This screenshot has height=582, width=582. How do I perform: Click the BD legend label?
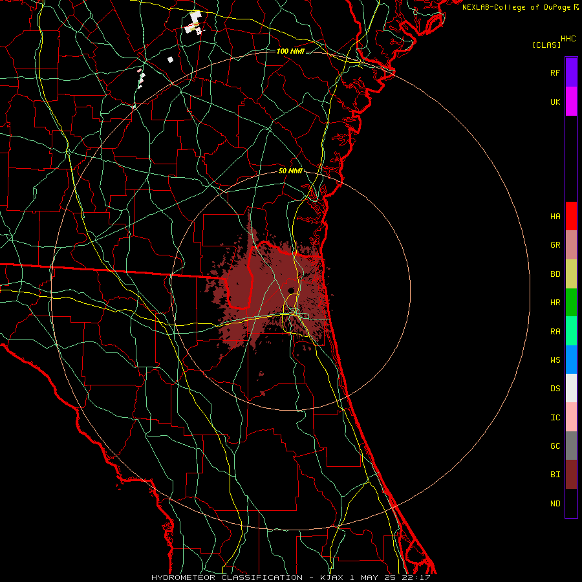click(555, 274)
